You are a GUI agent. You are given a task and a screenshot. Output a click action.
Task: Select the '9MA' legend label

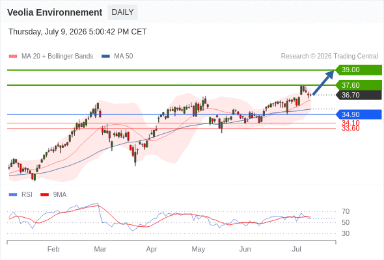pos(60,195)
